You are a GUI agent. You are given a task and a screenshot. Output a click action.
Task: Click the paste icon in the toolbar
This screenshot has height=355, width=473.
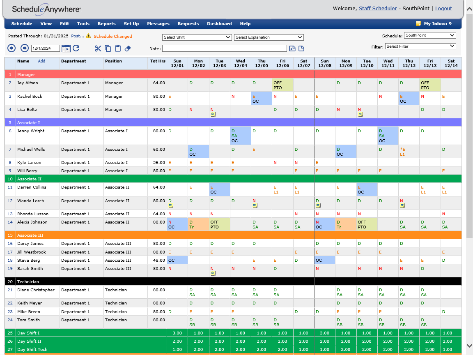pos(118,48)
